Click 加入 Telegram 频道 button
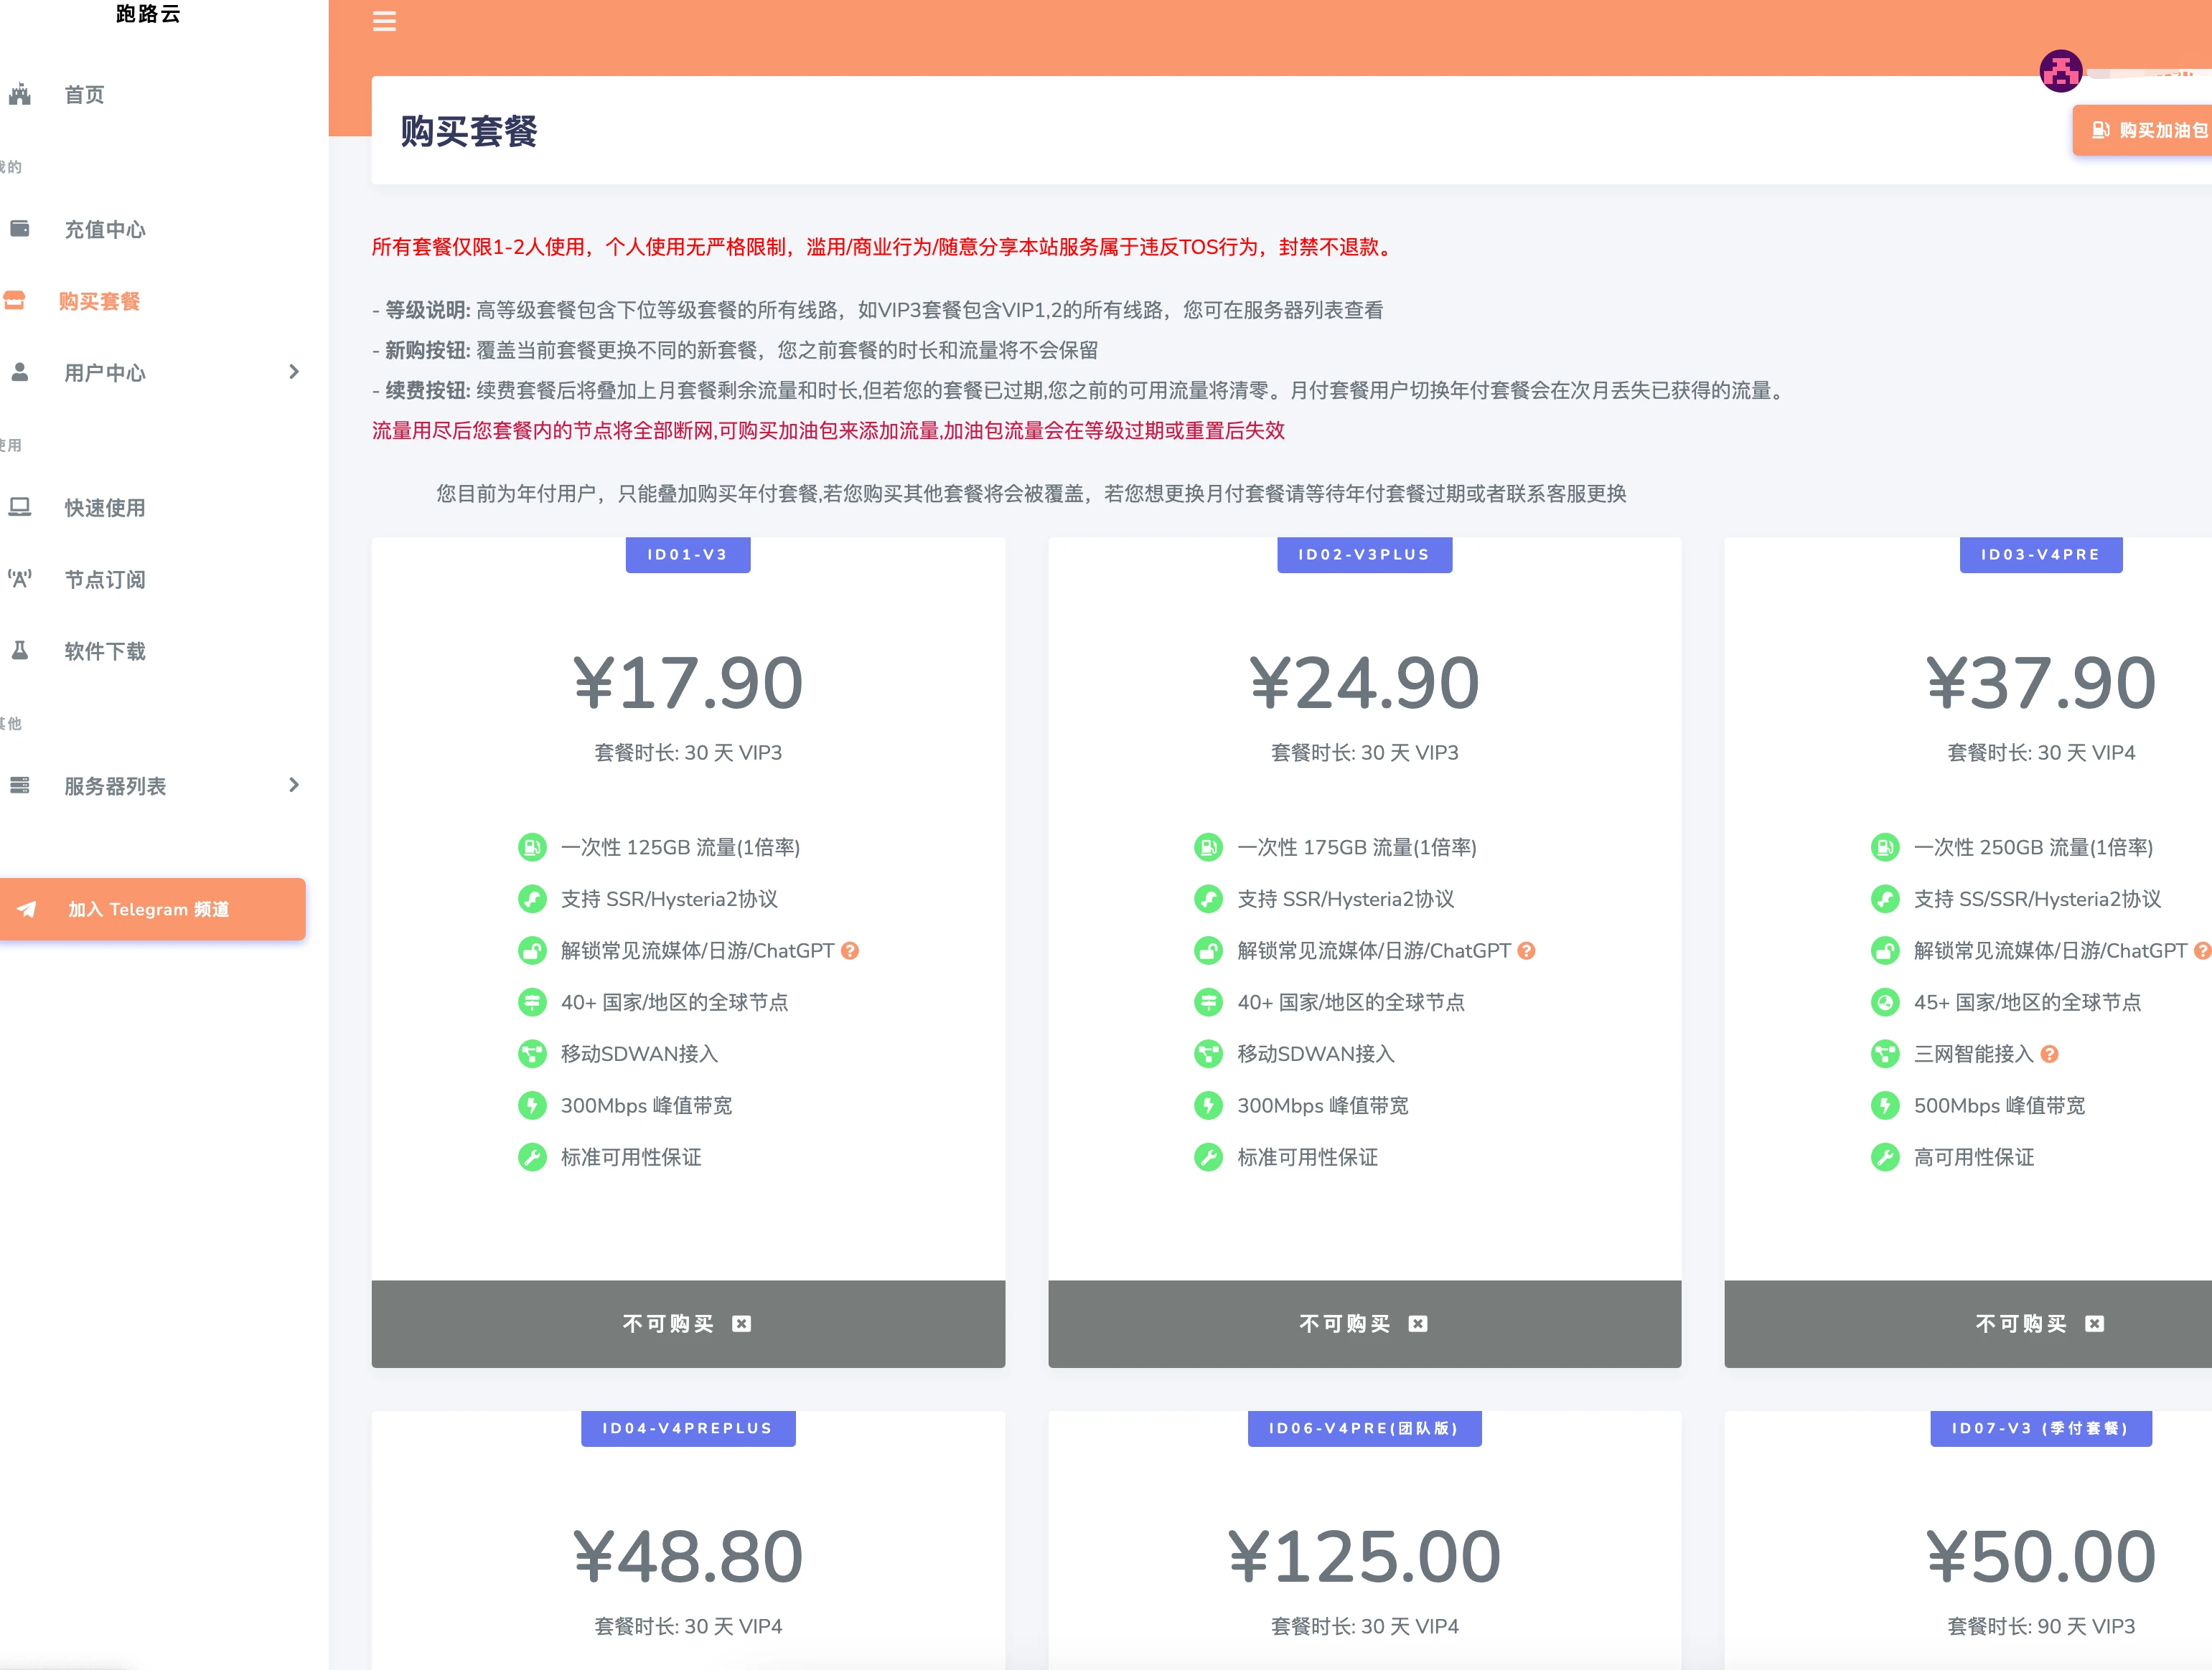This screenshot has height=1670, width=2212. [x=152, y=910]
